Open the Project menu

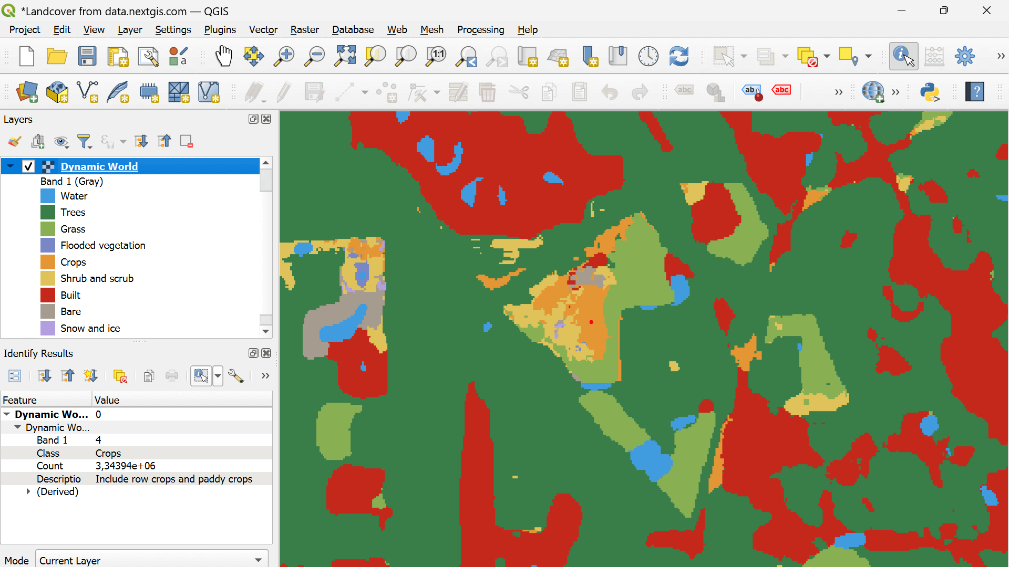25,29
